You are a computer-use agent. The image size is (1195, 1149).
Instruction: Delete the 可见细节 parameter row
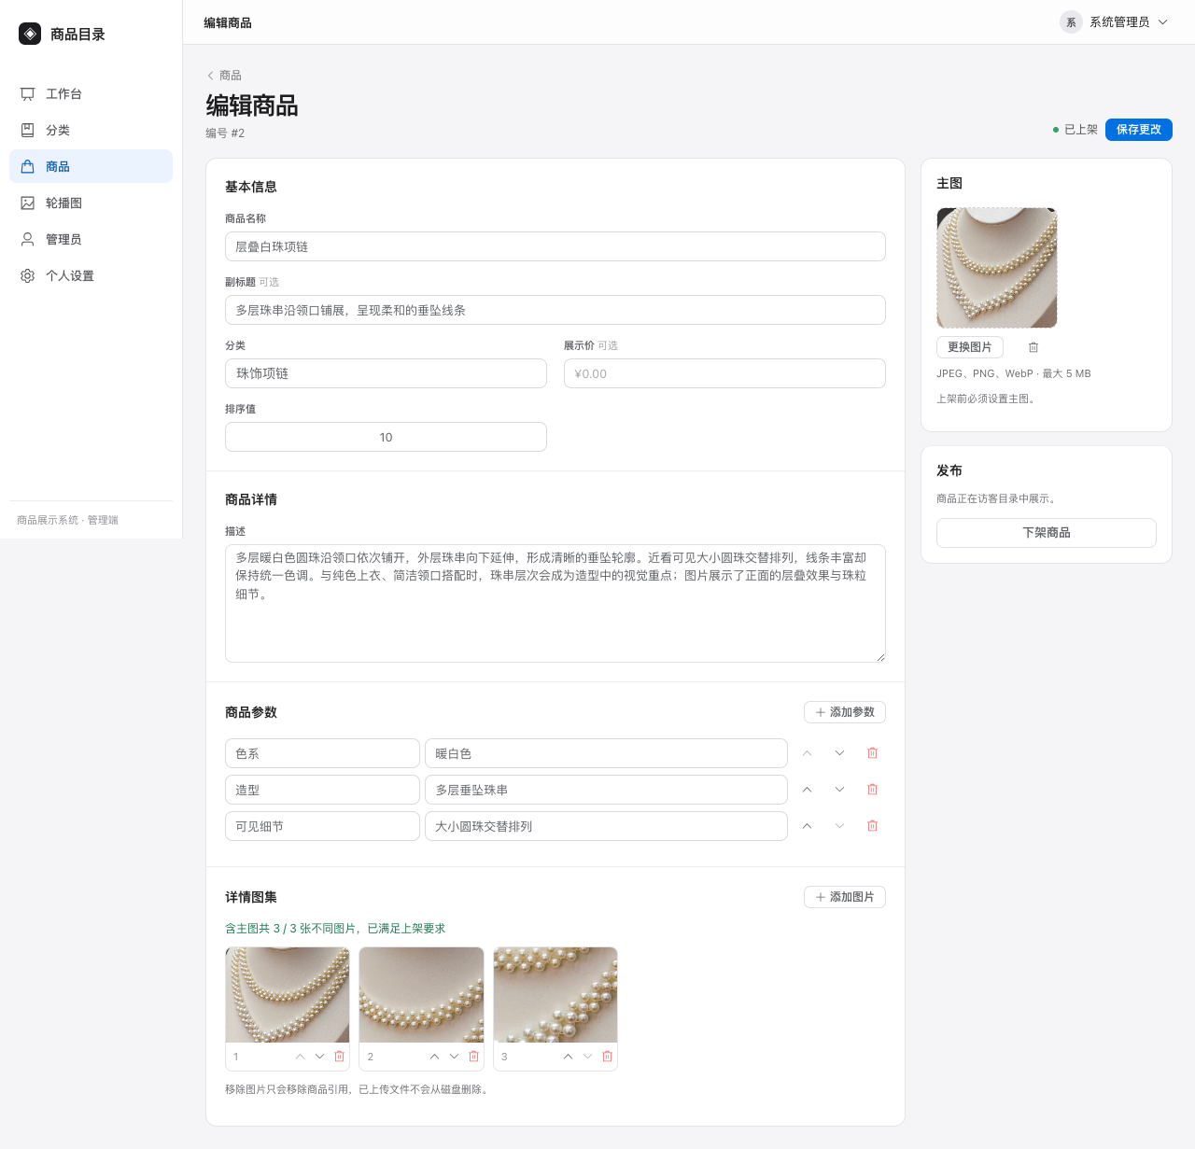pos(872,826)
